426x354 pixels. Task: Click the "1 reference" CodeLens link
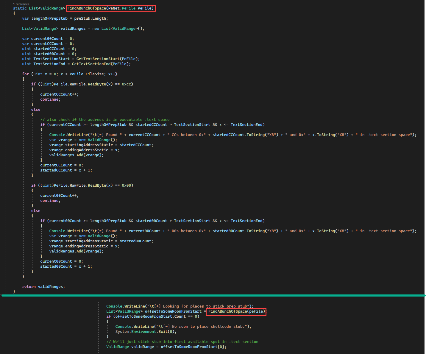click(21, 4)
